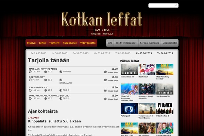Select date Pe 29.05.2015

pyautogui.click(x=38, y=53)
